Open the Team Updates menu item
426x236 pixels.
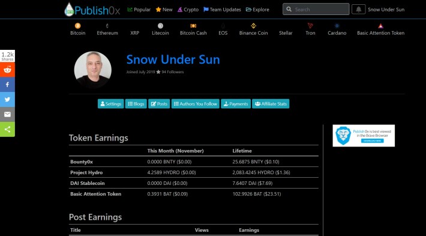pos(225,10)
